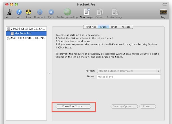Image resolution: width=172 pixels, height=124 pixels.
Task: Click the yellow minimize window button
Action: click(12, 5)
